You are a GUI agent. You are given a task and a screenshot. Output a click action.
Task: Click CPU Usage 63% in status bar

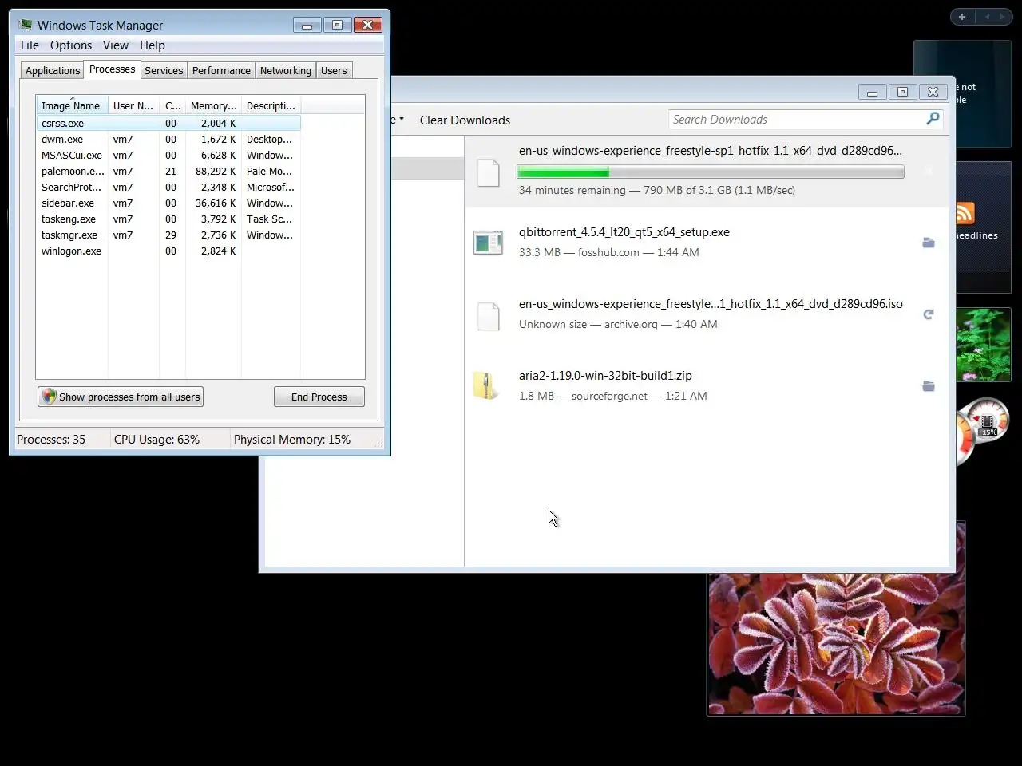pyautogui.click(x=156, y=440)
